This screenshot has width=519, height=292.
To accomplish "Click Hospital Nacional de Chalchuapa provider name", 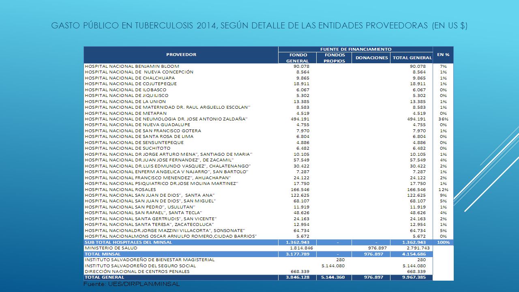I will [130, 78].
